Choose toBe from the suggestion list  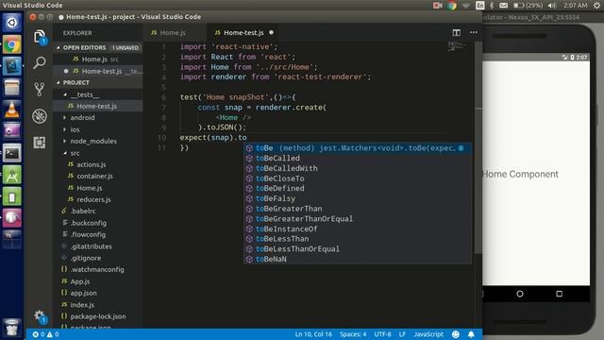[357, 148]
